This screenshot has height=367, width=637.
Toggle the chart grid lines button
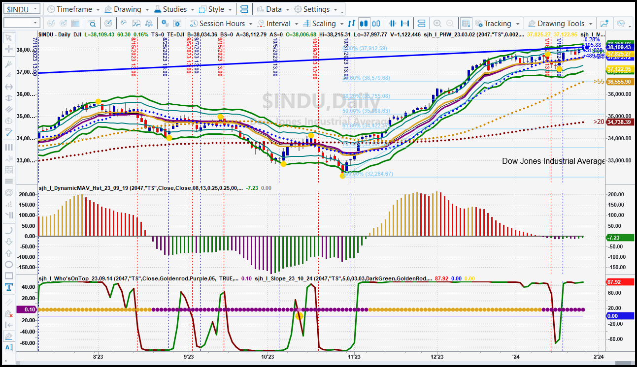466,23
